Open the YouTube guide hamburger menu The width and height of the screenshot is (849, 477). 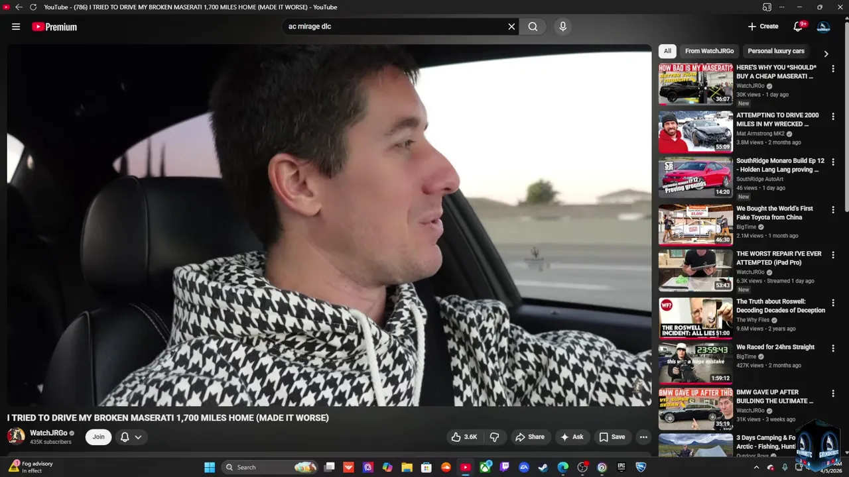coord(16,26)
